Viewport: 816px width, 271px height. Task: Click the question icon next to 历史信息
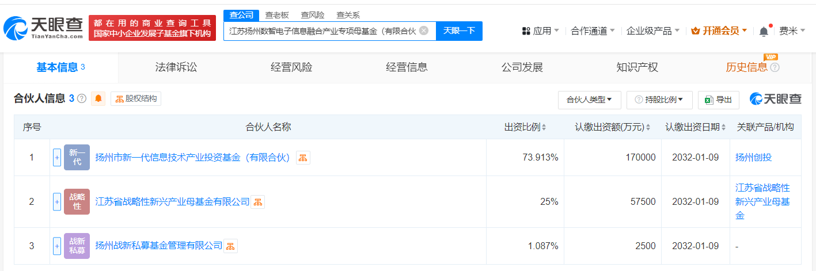(775, 68)
